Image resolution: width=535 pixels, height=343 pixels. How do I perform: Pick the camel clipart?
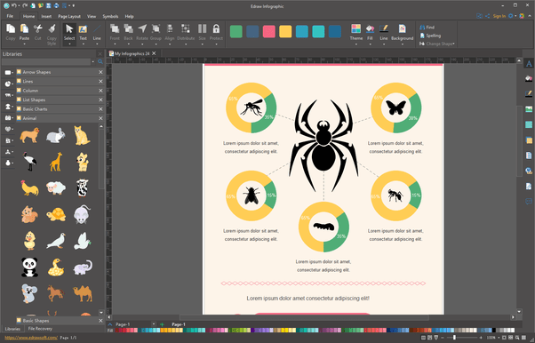tap(83, 293)
